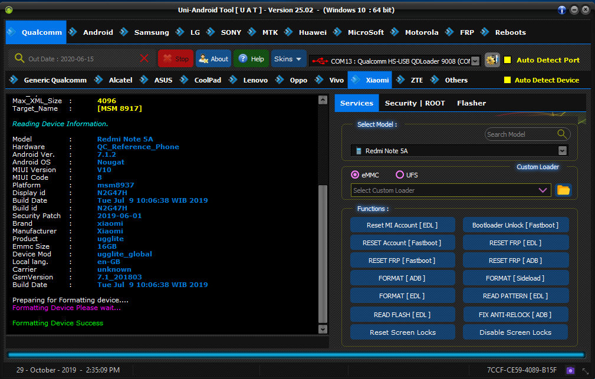Image resolution: width=595 pixels, height=379 pixels.
Task: Click the Help question mark icon
Action: pyautogui.click(x=243, y=58)
